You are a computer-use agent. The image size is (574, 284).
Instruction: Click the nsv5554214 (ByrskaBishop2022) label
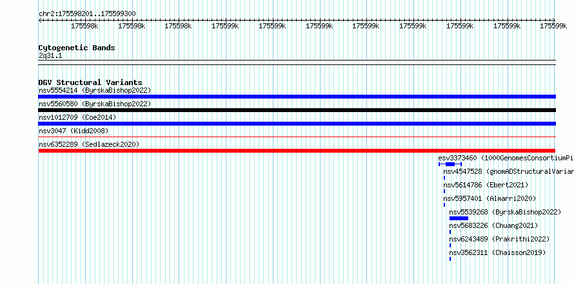95,90
